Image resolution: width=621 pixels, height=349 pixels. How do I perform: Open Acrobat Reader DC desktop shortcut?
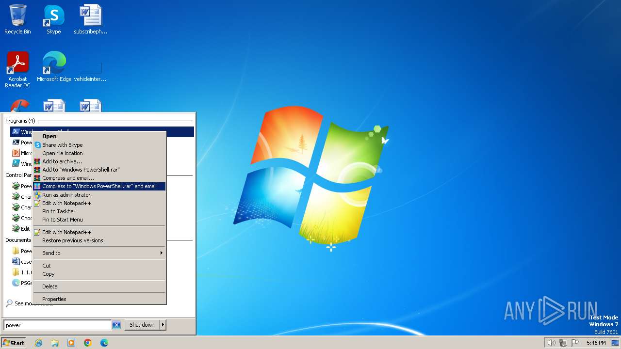point(17,69)
